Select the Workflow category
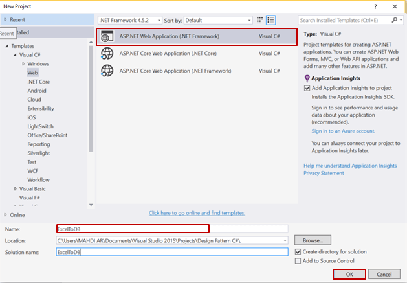407x283 pixels. (38, 180)
